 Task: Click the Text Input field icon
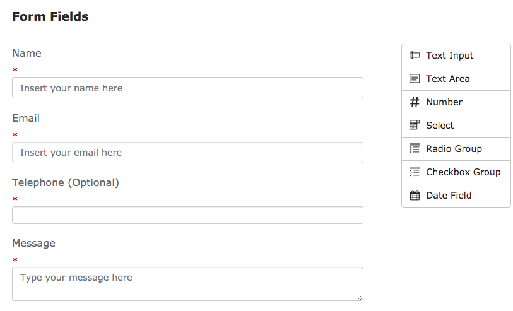pos(415,56)
